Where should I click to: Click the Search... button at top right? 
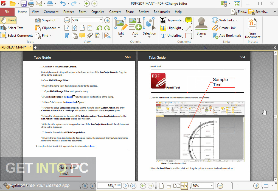click(x=258, y=12)
